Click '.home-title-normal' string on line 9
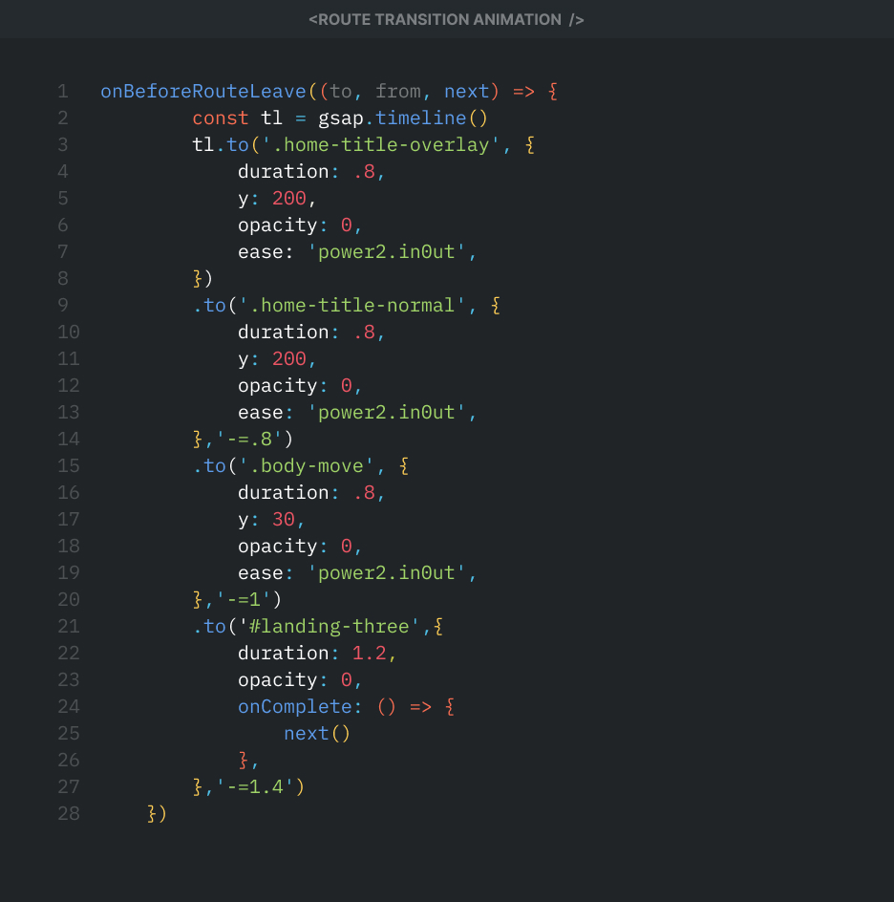894x902 pixels. 351,306
